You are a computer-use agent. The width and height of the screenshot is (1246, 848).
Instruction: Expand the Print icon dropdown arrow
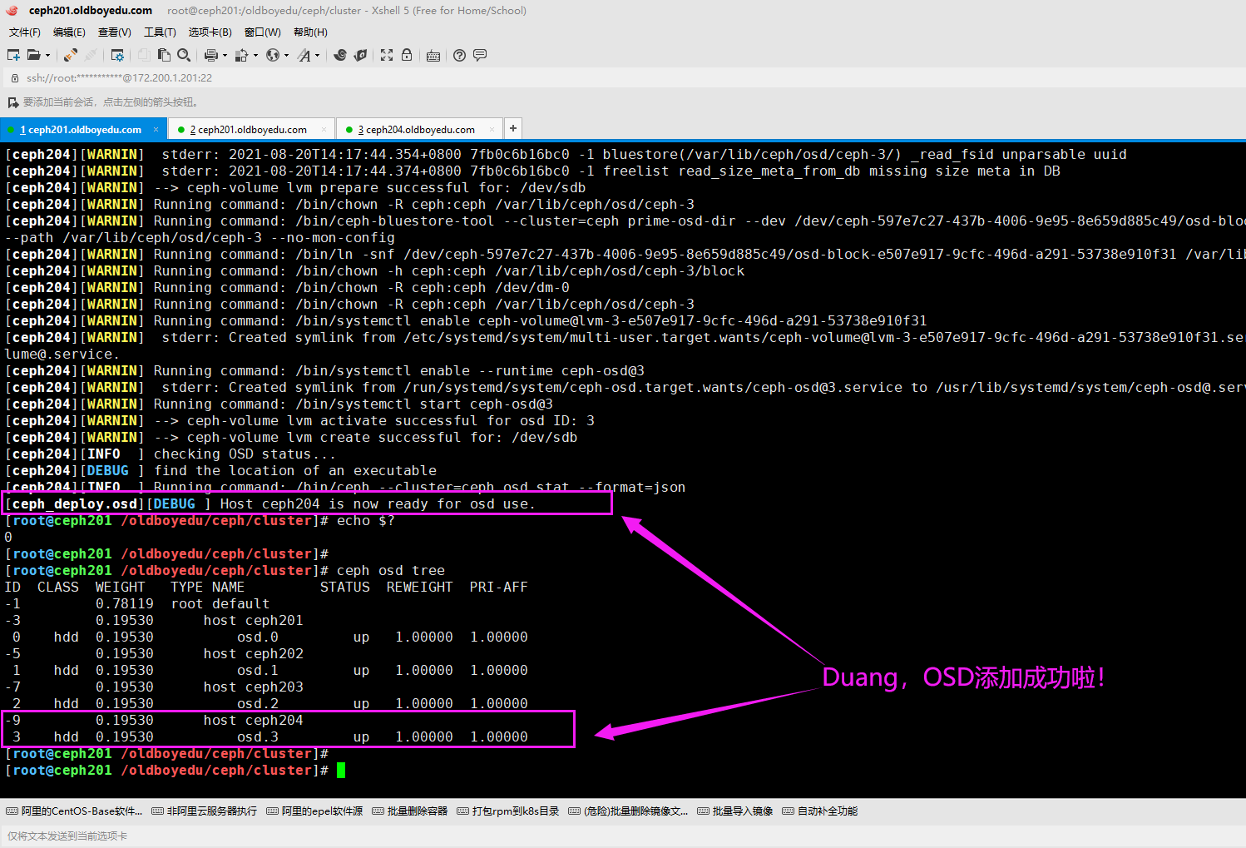(x=225, y=56)
